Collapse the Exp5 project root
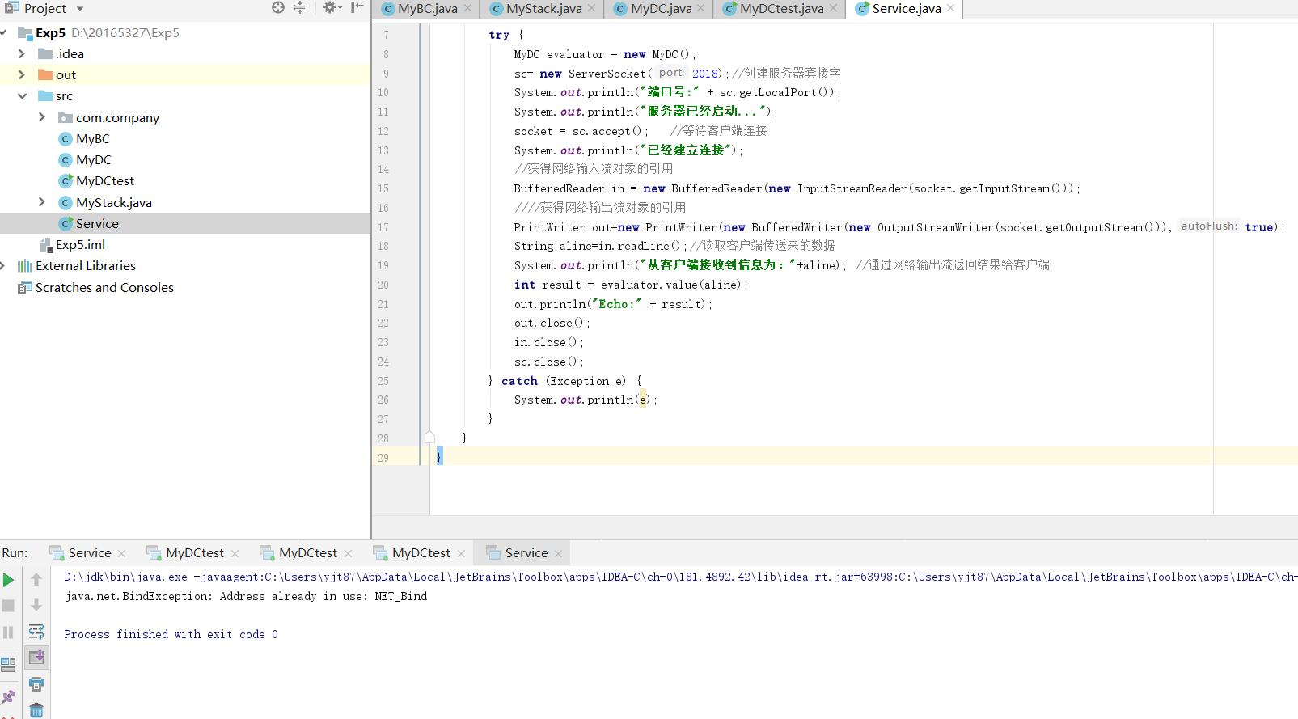The width and height of the screenshot is (1298, 719). [3, 32]
